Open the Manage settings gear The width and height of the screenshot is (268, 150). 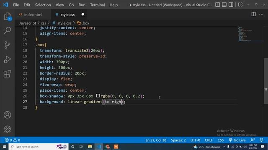(x=8, y=129)
